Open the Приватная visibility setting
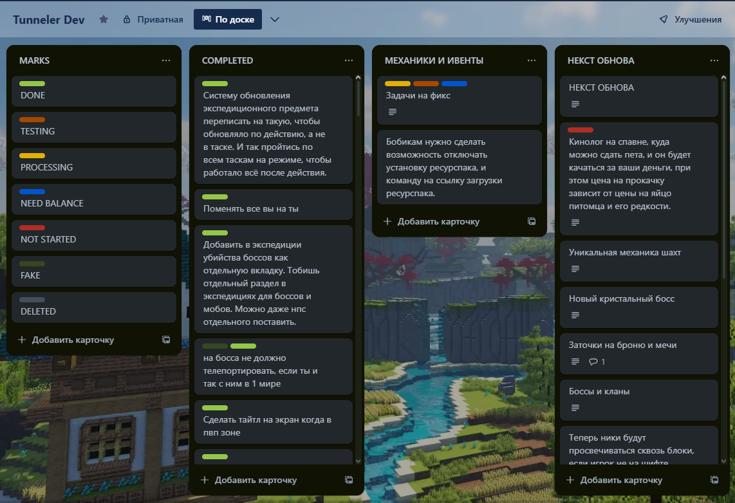The height and width of the screenshot is (503, 735). pos(153,19)
